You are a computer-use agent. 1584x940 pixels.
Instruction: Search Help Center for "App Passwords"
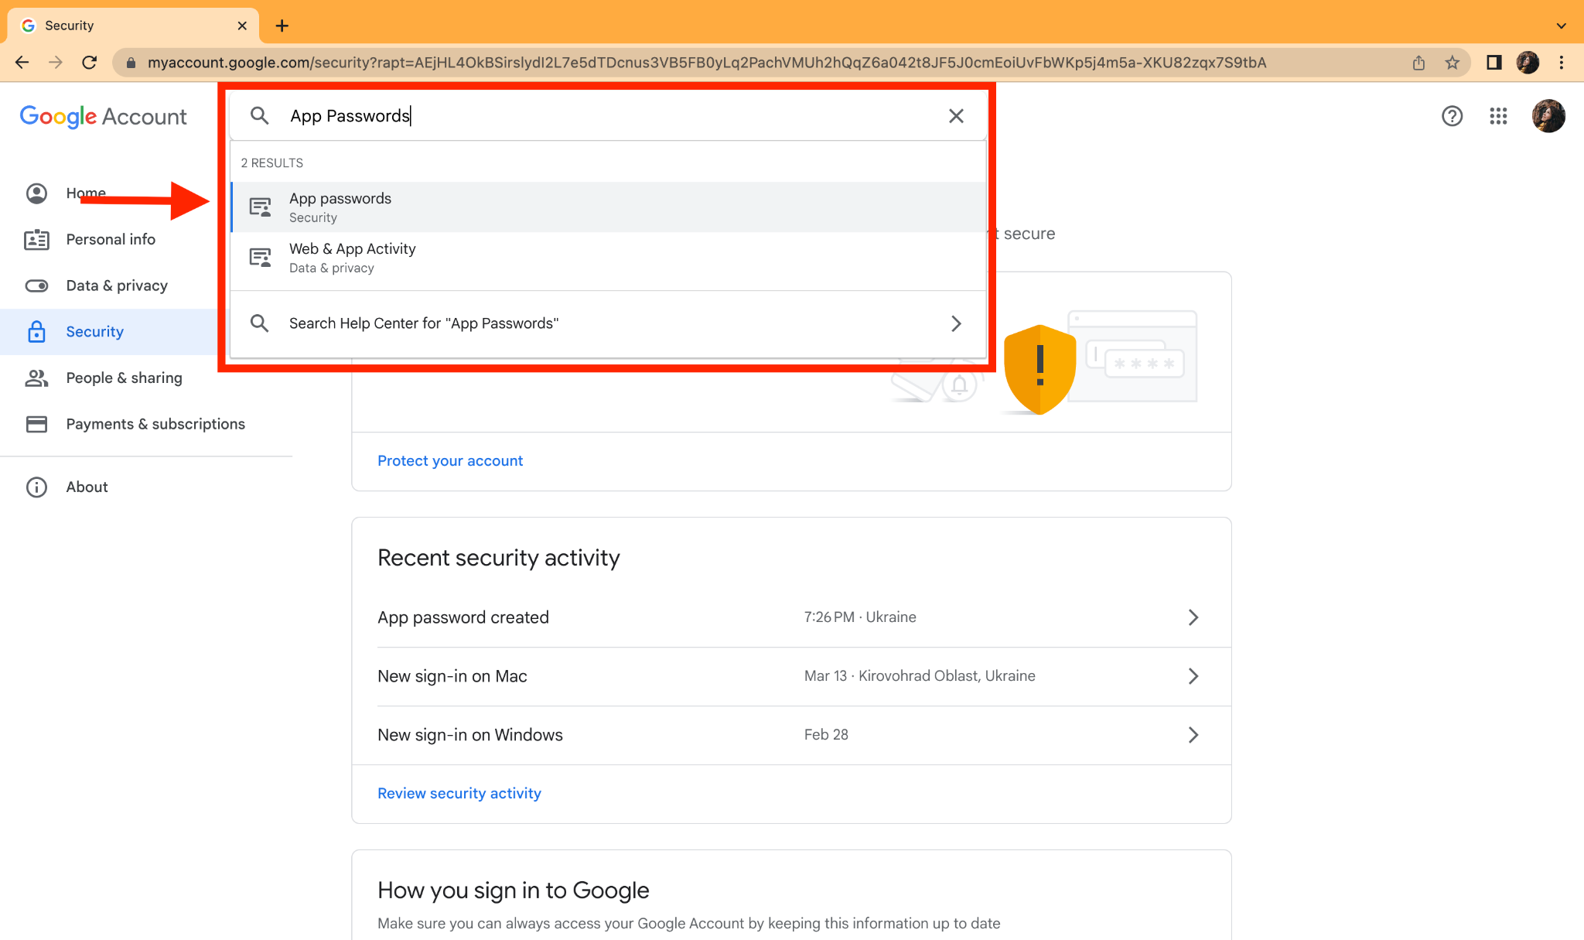[609, 323]
